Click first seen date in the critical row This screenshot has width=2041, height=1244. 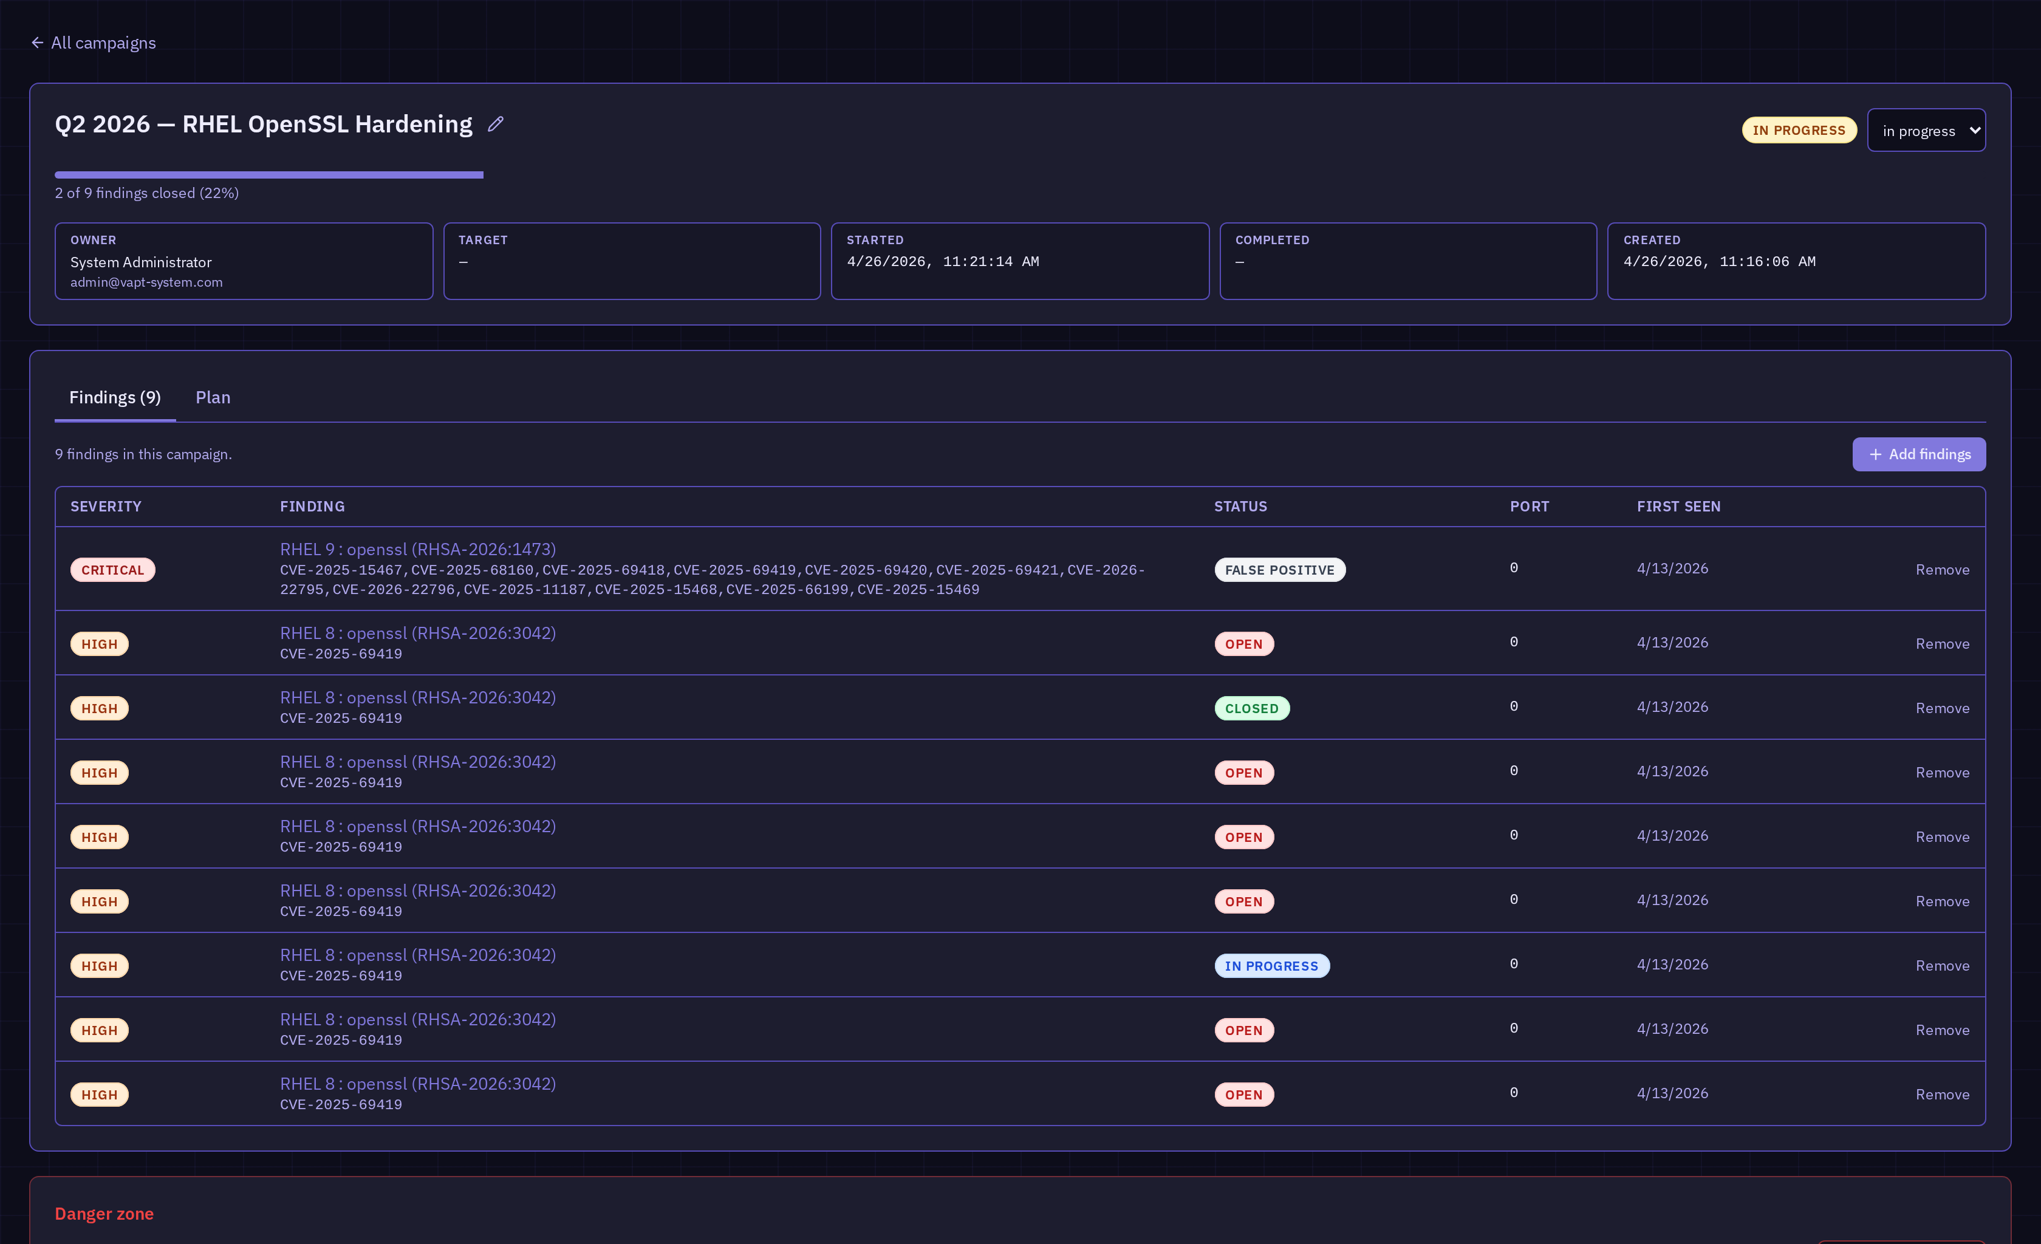point(1672,568)
